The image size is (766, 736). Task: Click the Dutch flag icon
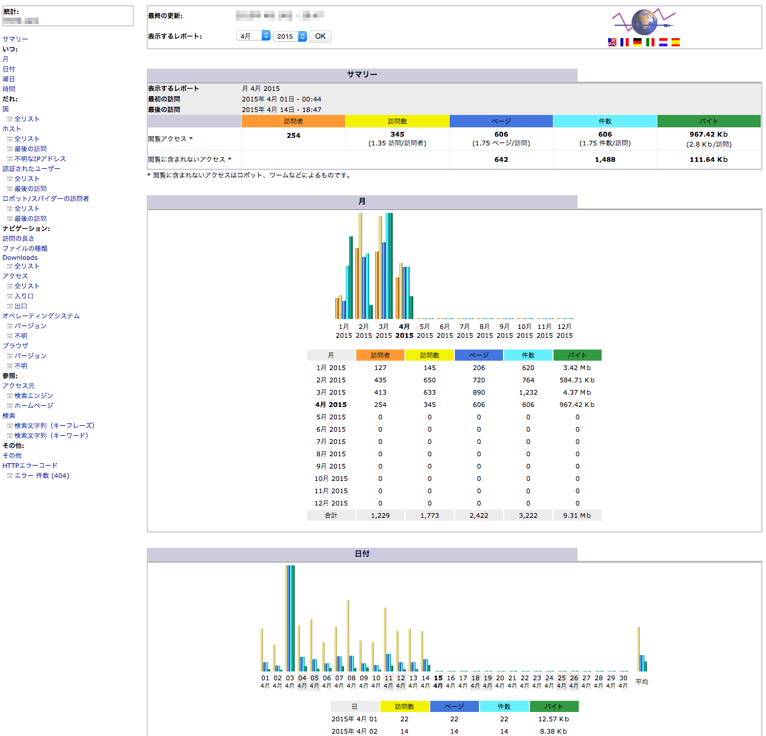pos(663,42)
